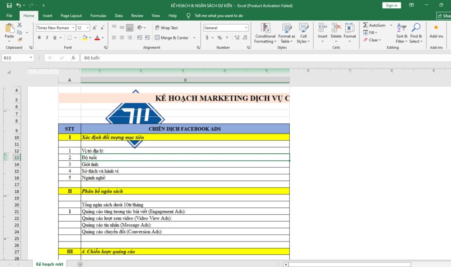This screenshot has height=267, width=451.
Task: Switch to the Page Layout tab
Action: 70,15
